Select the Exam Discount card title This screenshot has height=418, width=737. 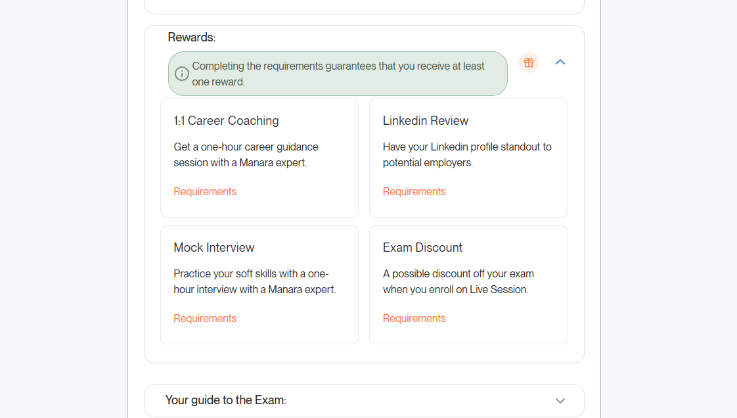coord(422,248)
